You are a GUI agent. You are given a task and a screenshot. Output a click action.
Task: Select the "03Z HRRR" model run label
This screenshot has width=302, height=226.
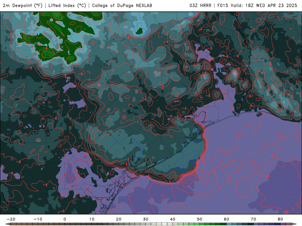click(x=200, y=6)
